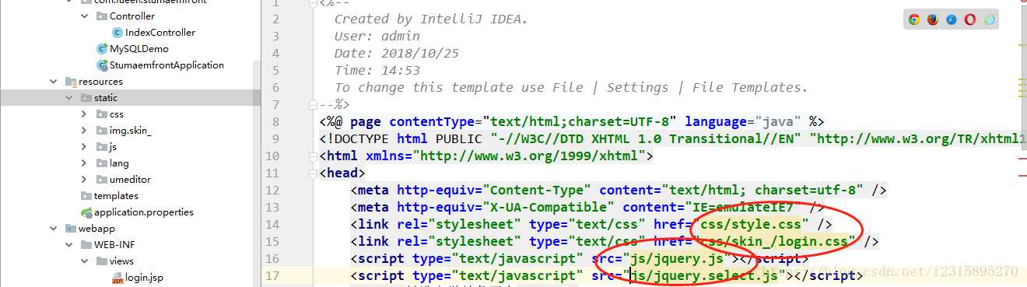This screenshot has width=1027, height=287.
Task: Click the IndexController class icon
Action: [x=117, y=33]
